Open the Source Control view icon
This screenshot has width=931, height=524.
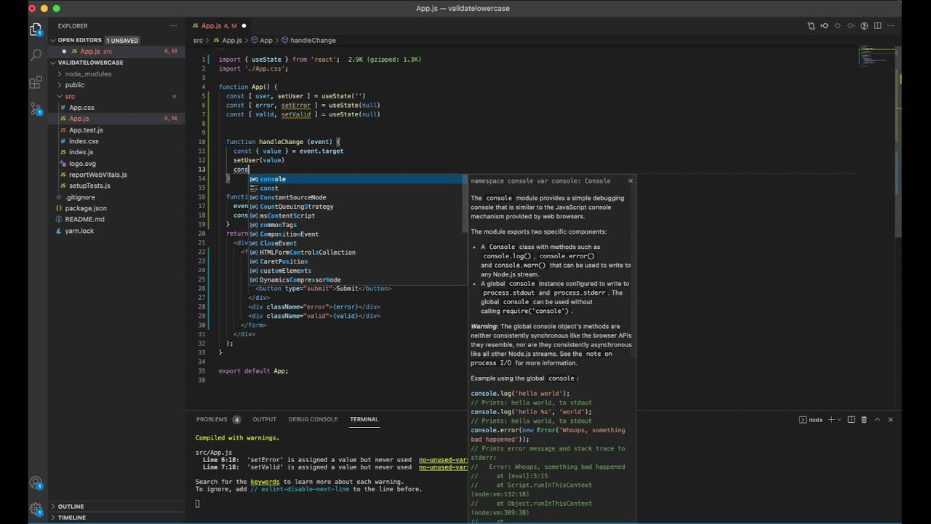point(36,109)
